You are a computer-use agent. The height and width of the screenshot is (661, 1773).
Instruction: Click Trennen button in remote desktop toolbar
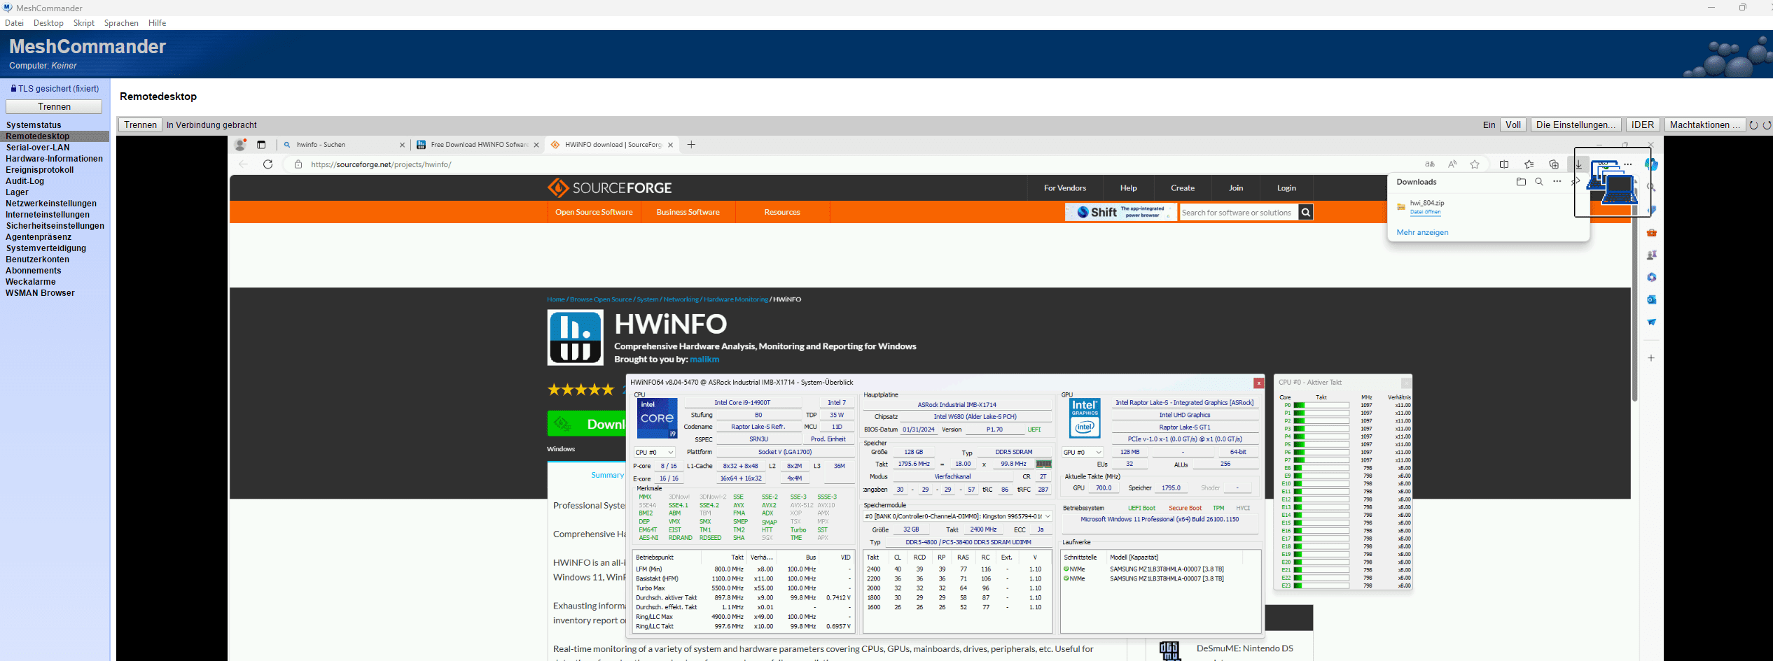click(141, 125)
